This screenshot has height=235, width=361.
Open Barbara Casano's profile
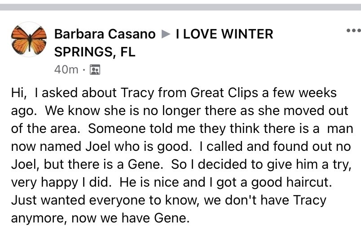click(105, 34)
